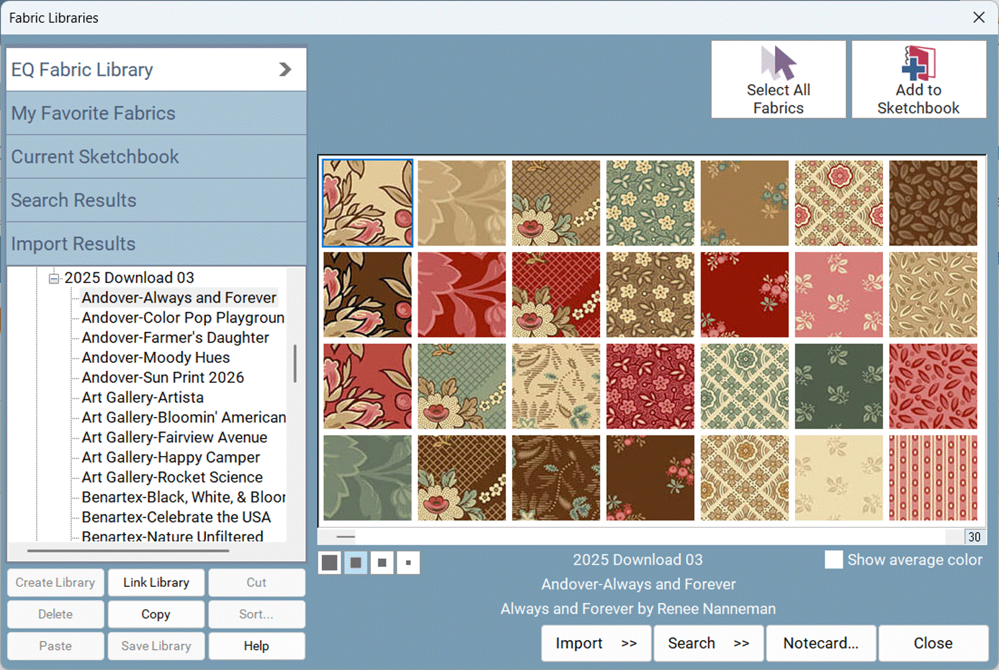Choose the smallest thumbnail size icon

[x=408, y=563]
